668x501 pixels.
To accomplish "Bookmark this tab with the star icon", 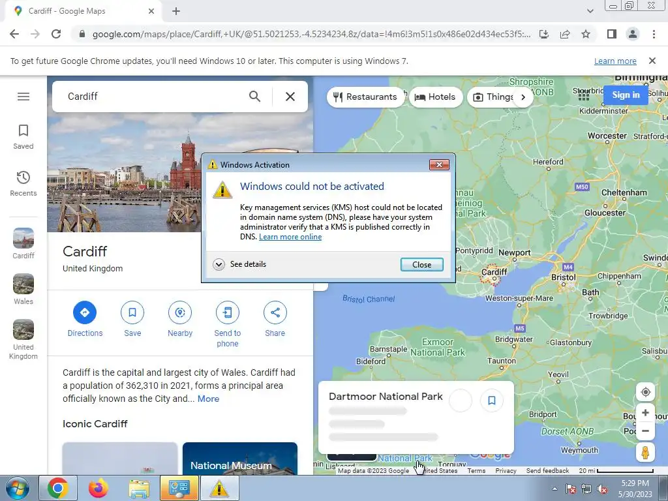I will [586, 34].
